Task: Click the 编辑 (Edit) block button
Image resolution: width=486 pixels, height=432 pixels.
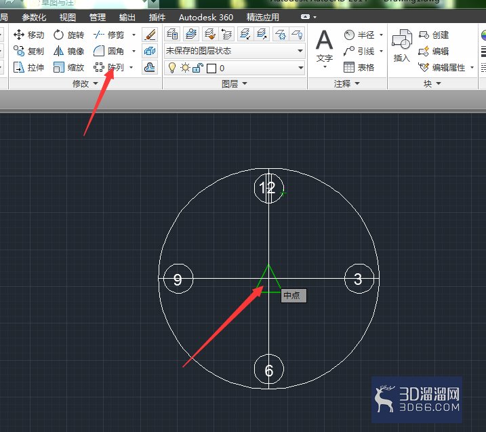Action: pyautogui.click(x=434, y=51)
